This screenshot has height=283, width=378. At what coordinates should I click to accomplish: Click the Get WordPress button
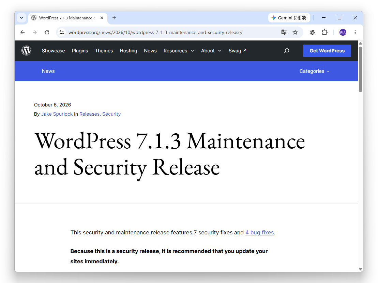(327, 51)
